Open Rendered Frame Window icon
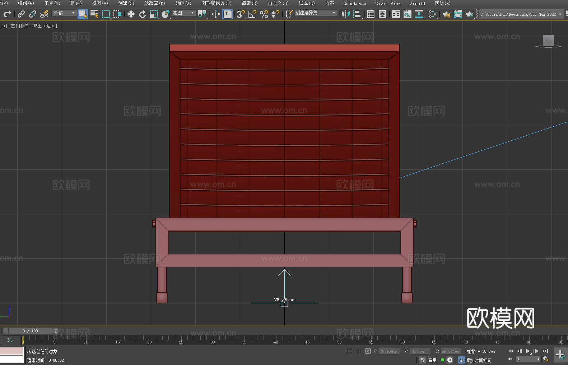The image size is (568, 365). tap(458, 14)
